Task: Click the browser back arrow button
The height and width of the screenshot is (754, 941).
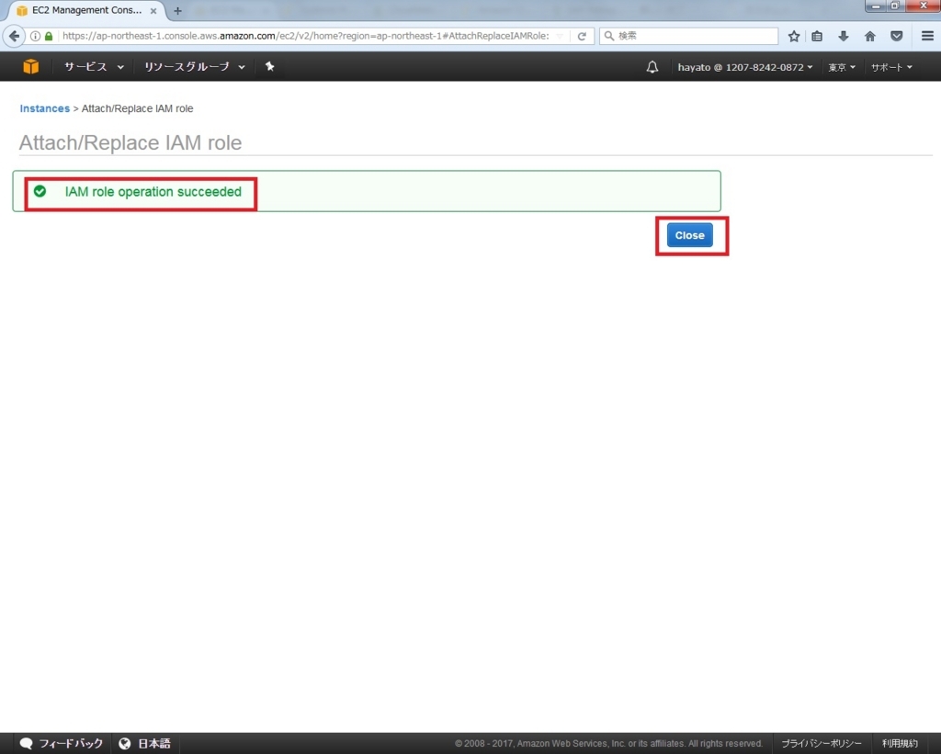Action: (15, 36)
